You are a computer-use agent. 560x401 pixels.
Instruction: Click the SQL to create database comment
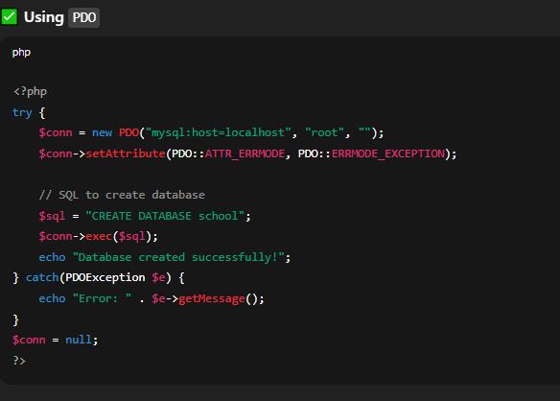click(x=122, y=195)
